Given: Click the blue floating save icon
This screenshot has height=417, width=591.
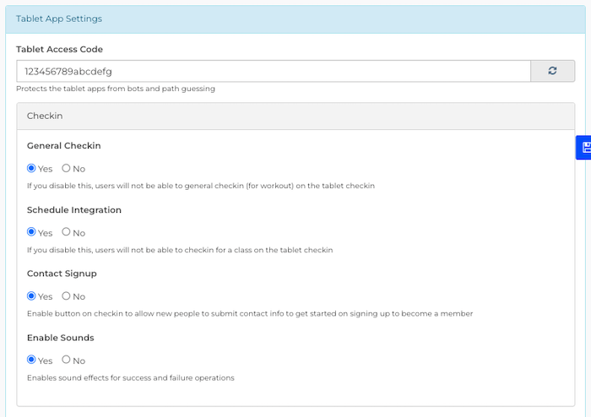Looking at the screenshot, I should pos(585,147).
